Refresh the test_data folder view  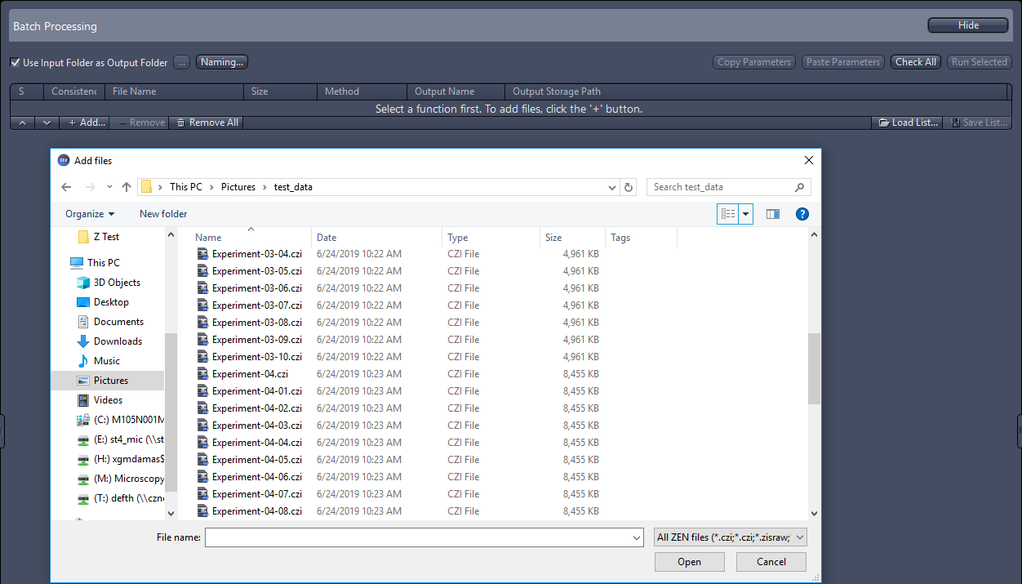click(629, 187)
